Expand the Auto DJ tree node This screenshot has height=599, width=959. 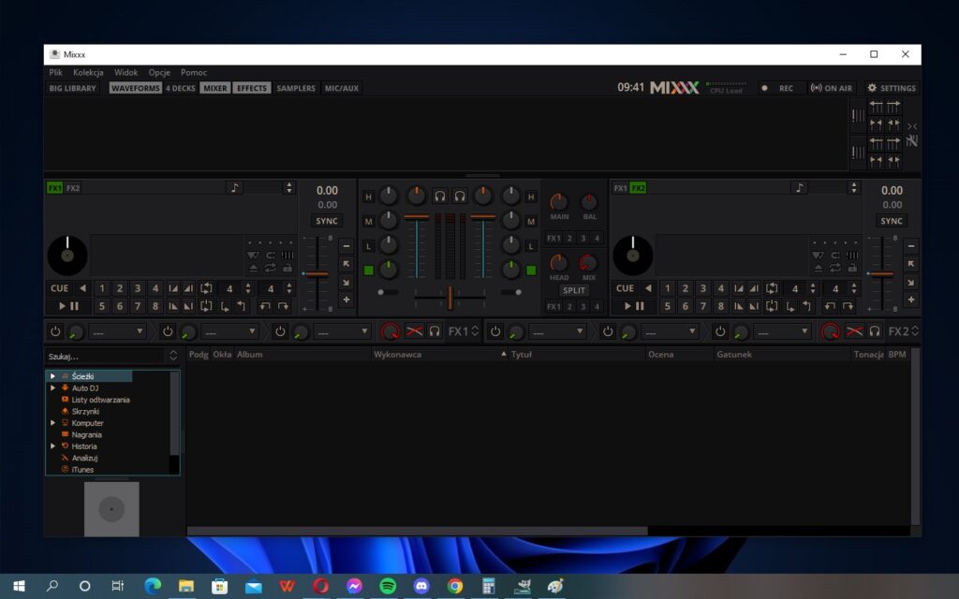point(52,387)
